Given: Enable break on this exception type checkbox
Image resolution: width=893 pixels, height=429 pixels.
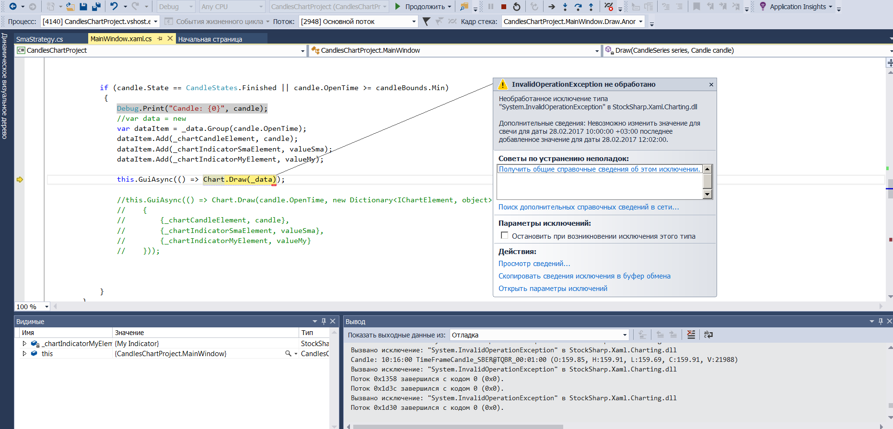Looking at the screenshot, I should tap(504, 235).
